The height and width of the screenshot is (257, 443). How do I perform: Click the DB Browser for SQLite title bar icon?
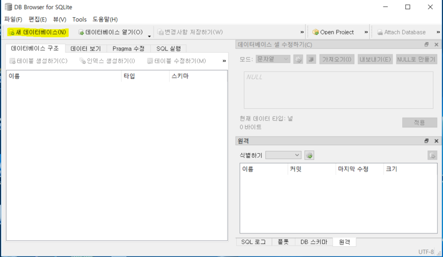[8, 7]
